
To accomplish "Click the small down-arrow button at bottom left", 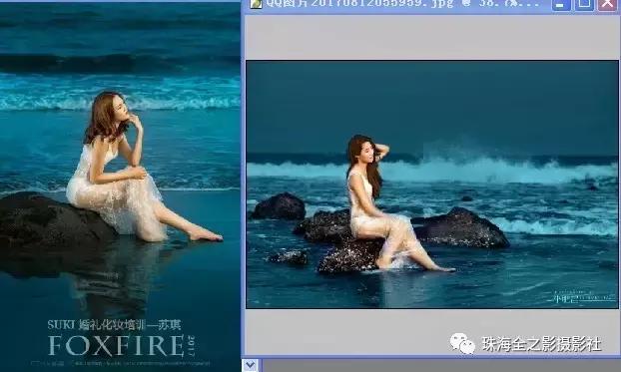I will click(250, 365).
